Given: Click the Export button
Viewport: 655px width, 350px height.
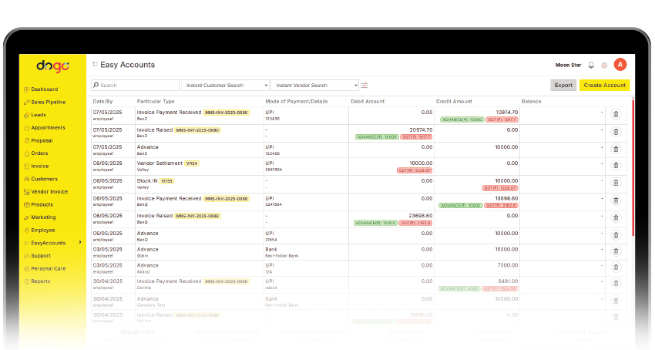Looking at the screenshot, I should click(563, 86).
